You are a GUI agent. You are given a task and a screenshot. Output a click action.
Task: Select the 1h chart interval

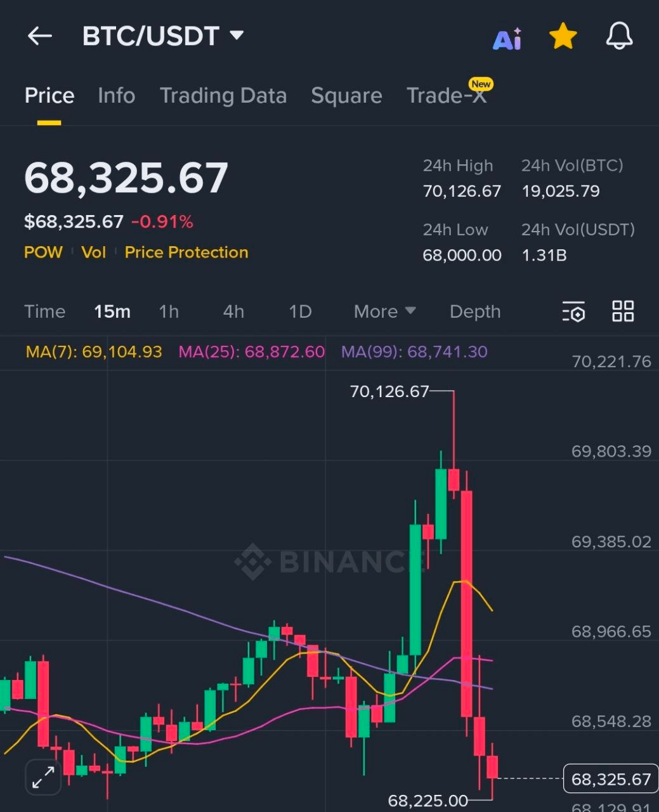click(169, 311)
